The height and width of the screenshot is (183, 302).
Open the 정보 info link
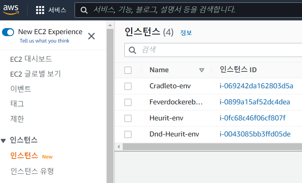tap(186, 33)
